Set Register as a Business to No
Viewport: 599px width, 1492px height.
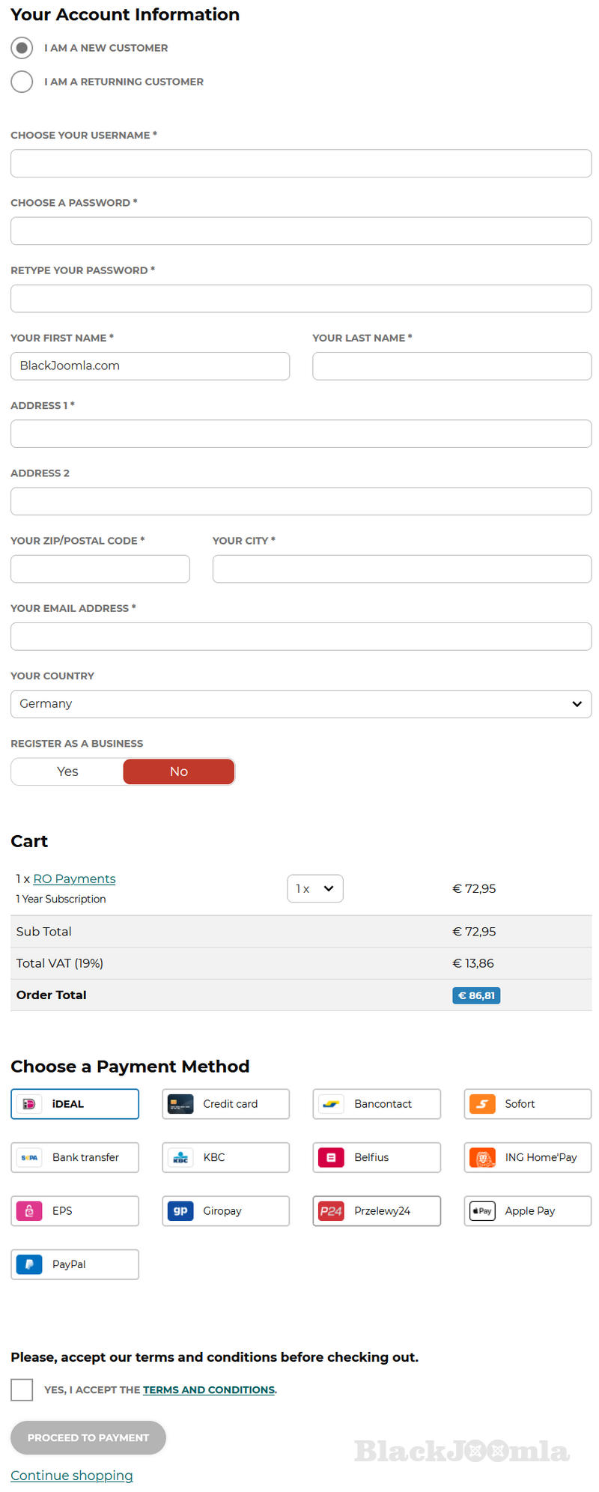click(x=178, y=771)
